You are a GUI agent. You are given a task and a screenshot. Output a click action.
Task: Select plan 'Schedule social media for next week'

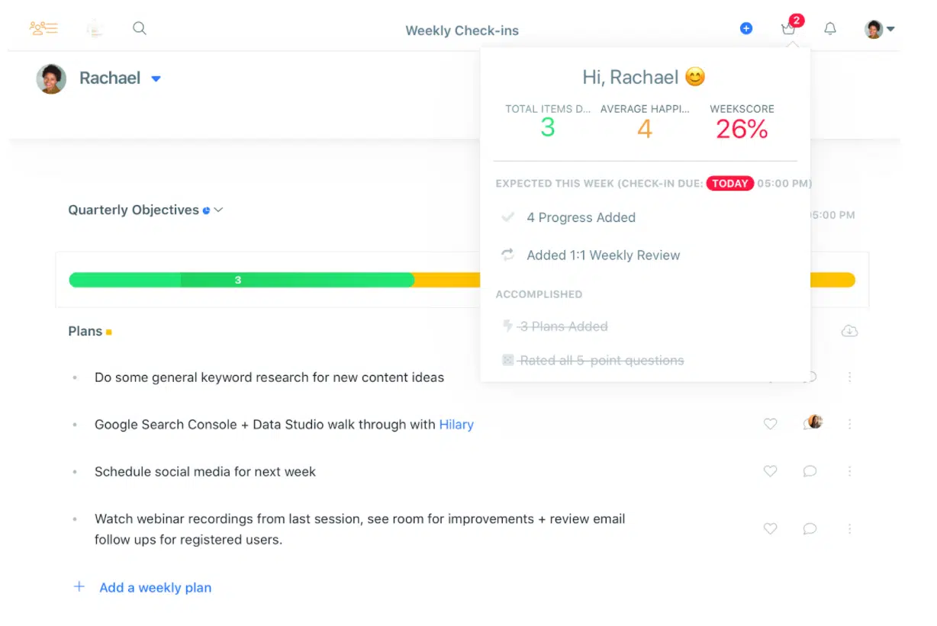[x=205, y=472]
